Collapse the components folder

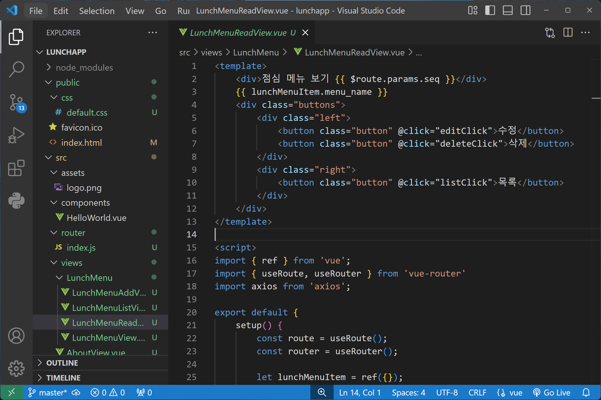click(100, 203)
